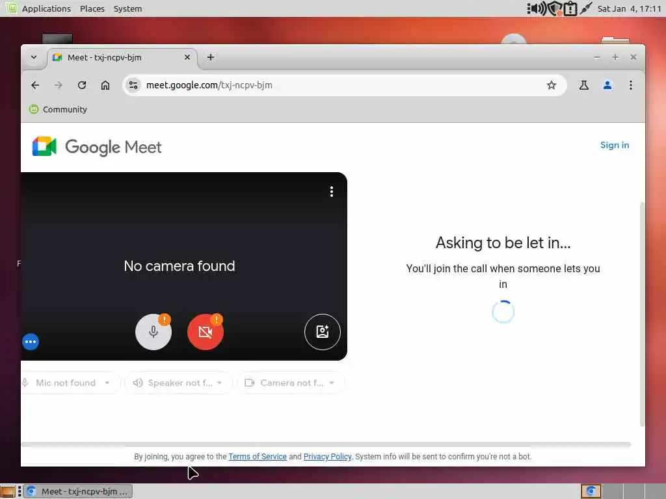This screenshot has height=499, width=666.
Task: Open Chrome three-dot menu
Action: coord(631,85)
